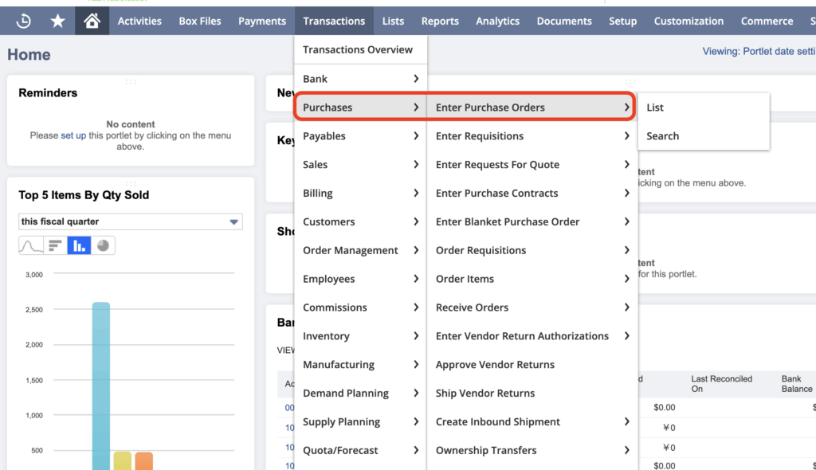Choose Order Requisitions

pyautogui.click(x=532, y=250)
